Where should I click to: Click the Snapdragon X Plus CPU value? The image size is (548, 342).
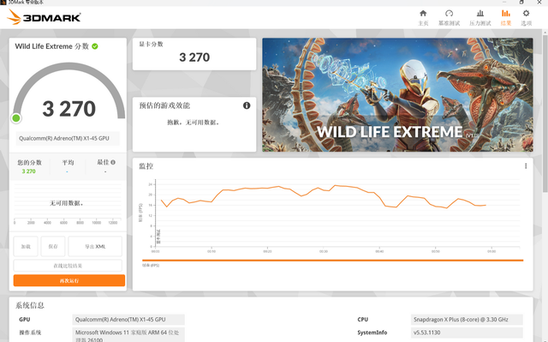pos(467,320)
